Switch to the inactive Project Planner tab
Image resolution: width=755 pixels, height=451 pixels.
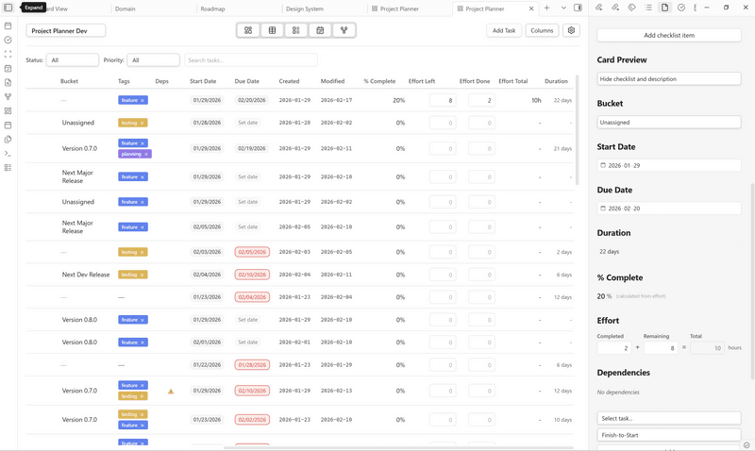[x=399, y=8]
